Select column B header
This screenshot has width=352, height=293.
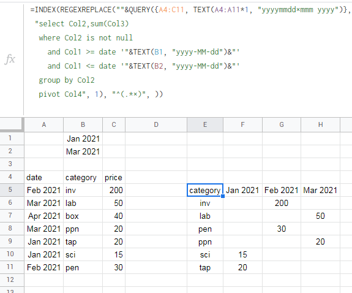[x=83, y=125]
